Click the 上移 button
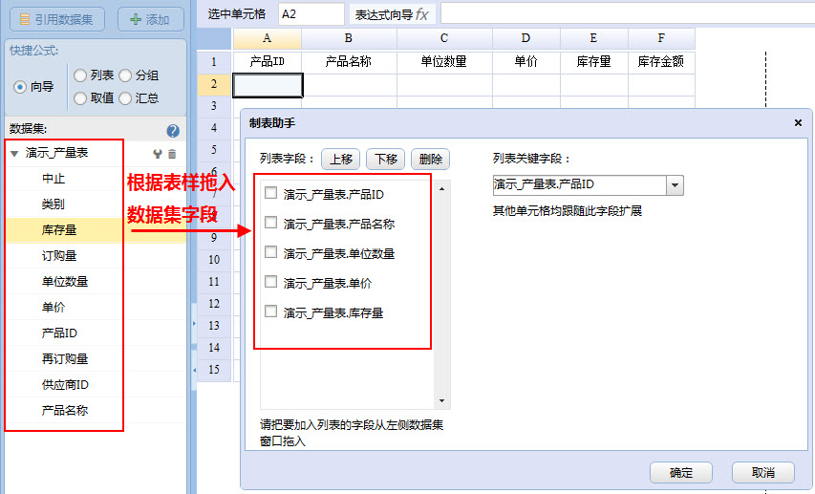Viewport: 815px width, 494px height. (340, 160)
